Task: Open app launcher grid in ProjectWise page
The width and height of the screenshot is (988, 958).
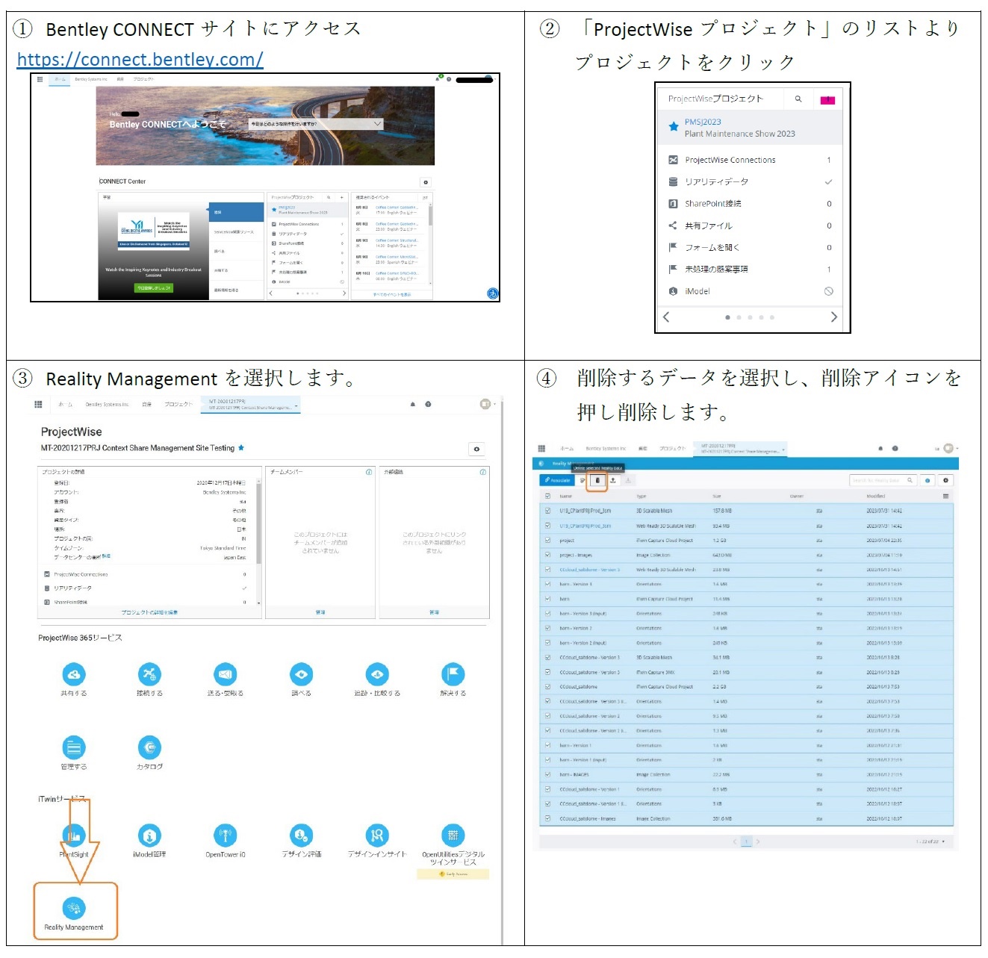Action: tap(38, 404)
